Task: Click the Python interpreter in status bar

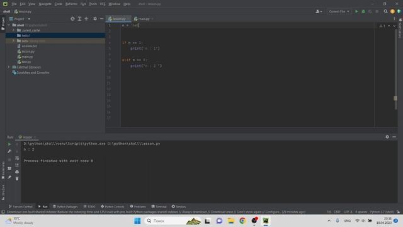Action: 382,212
